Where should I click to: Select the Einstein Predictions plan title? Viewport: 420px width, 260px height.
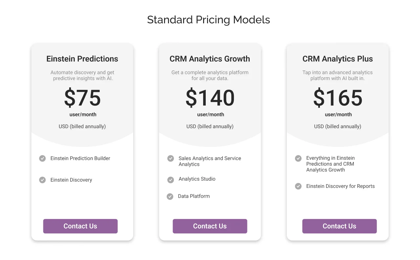coord(82,59)
